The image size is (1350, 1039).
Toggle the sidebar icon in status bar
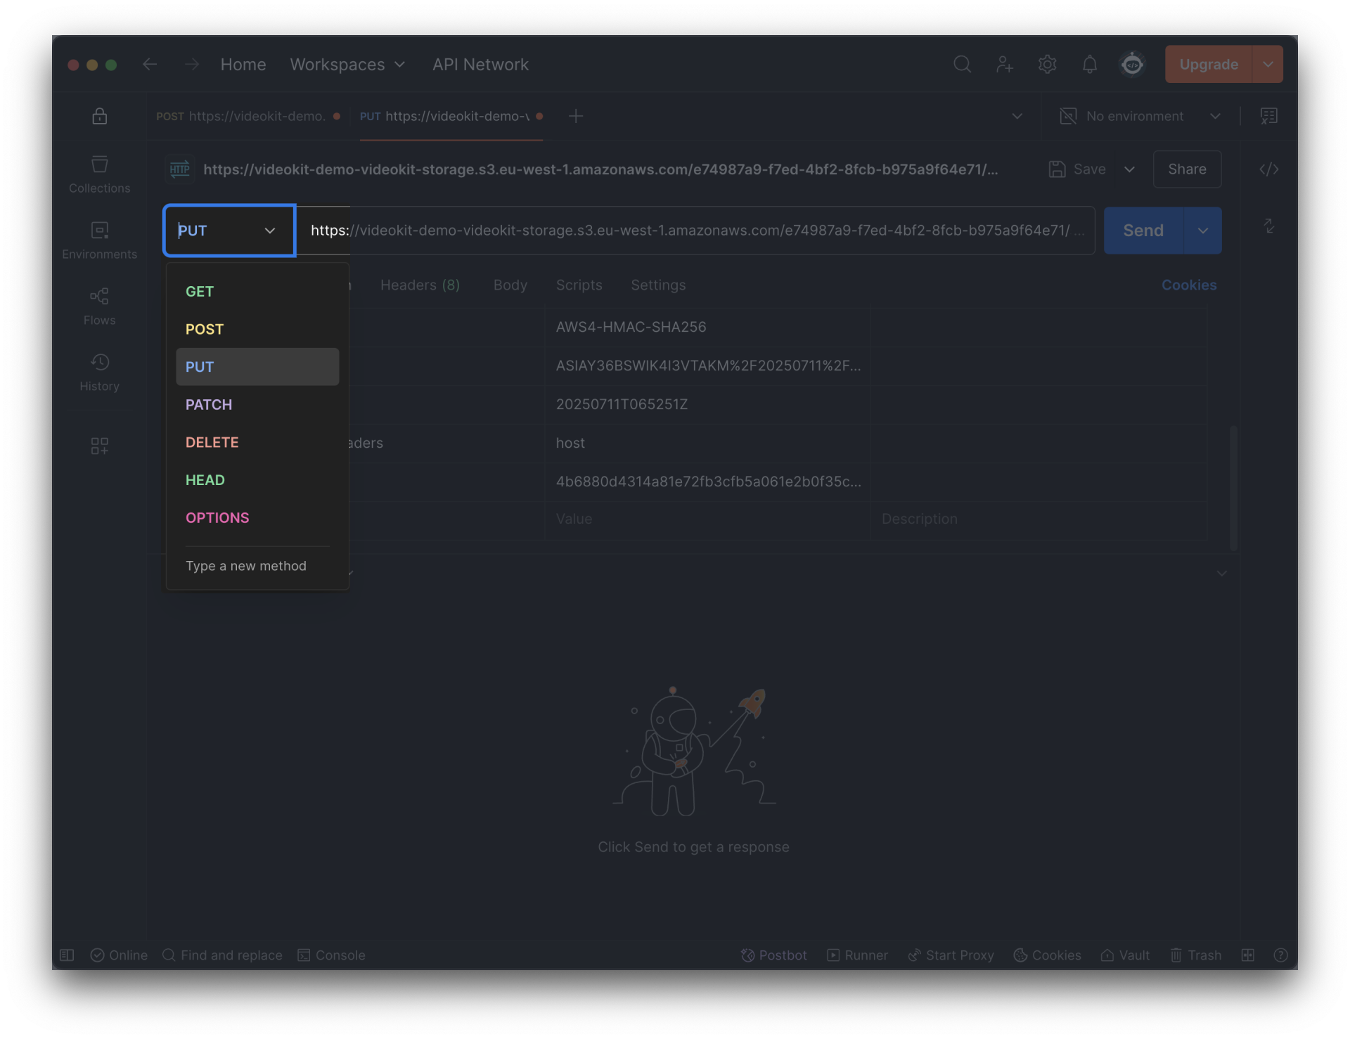pos(67,955)
